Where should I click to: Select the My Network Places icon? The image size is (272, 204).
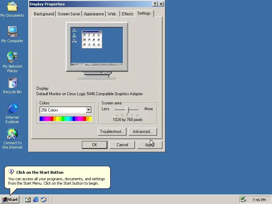tap(12, 62)
